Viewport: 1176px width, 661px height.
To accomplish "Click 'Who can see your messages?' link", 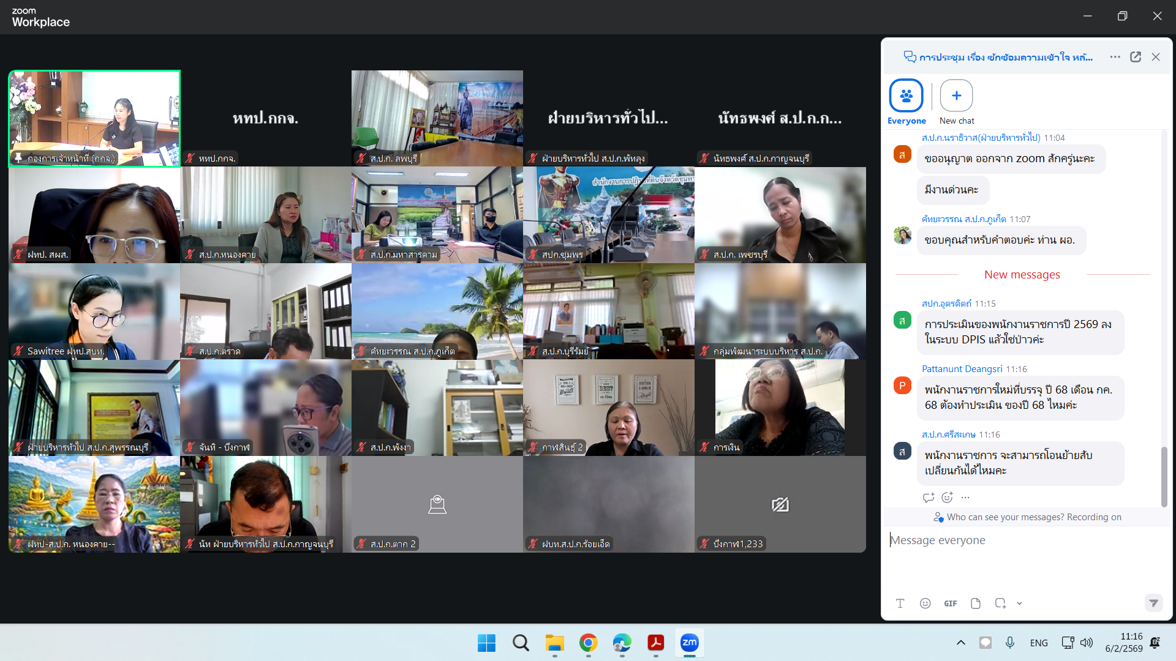I will coord(1005,517).
